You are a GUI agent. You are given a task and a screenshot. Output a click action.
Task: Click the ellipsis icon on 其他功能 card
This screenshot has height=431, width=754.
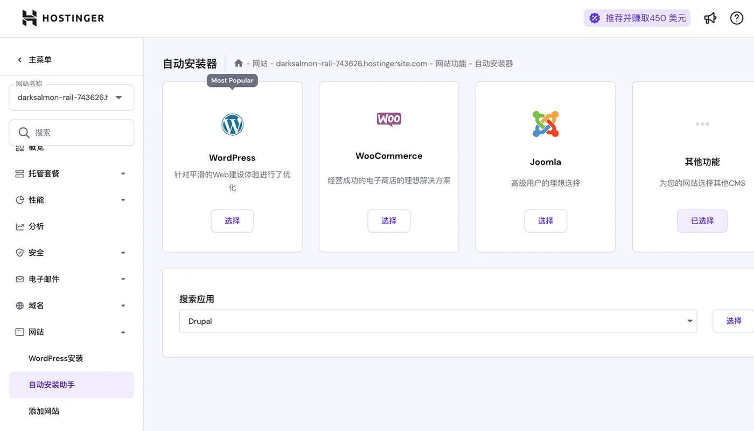702,123
